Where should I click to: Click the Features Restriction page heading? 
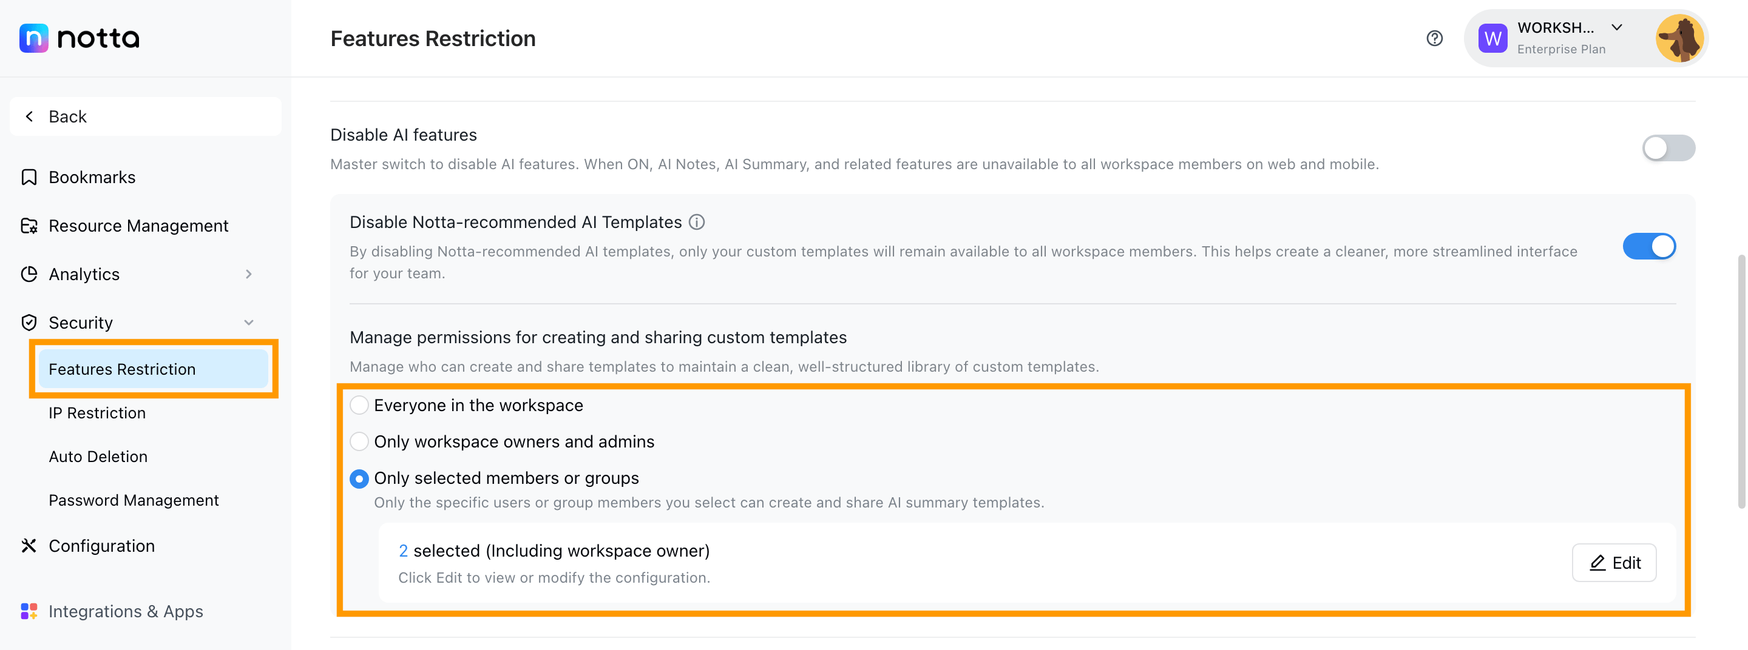tap(432, 39)
